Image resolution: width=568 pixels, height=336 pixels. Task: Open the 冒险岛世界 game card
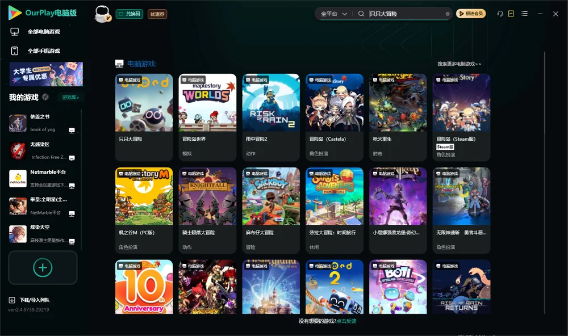(207, 117)
